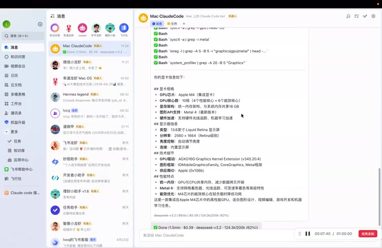Click the GPU驱动 AGXG16G line
The height and width of the screenshot is (248, 382).
coord(210,159)
